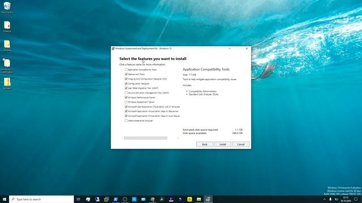Viewport: 362px width, 203px height.
Task: Click the 'Estimated disk space required' label
Action: [x=200, y=130]
